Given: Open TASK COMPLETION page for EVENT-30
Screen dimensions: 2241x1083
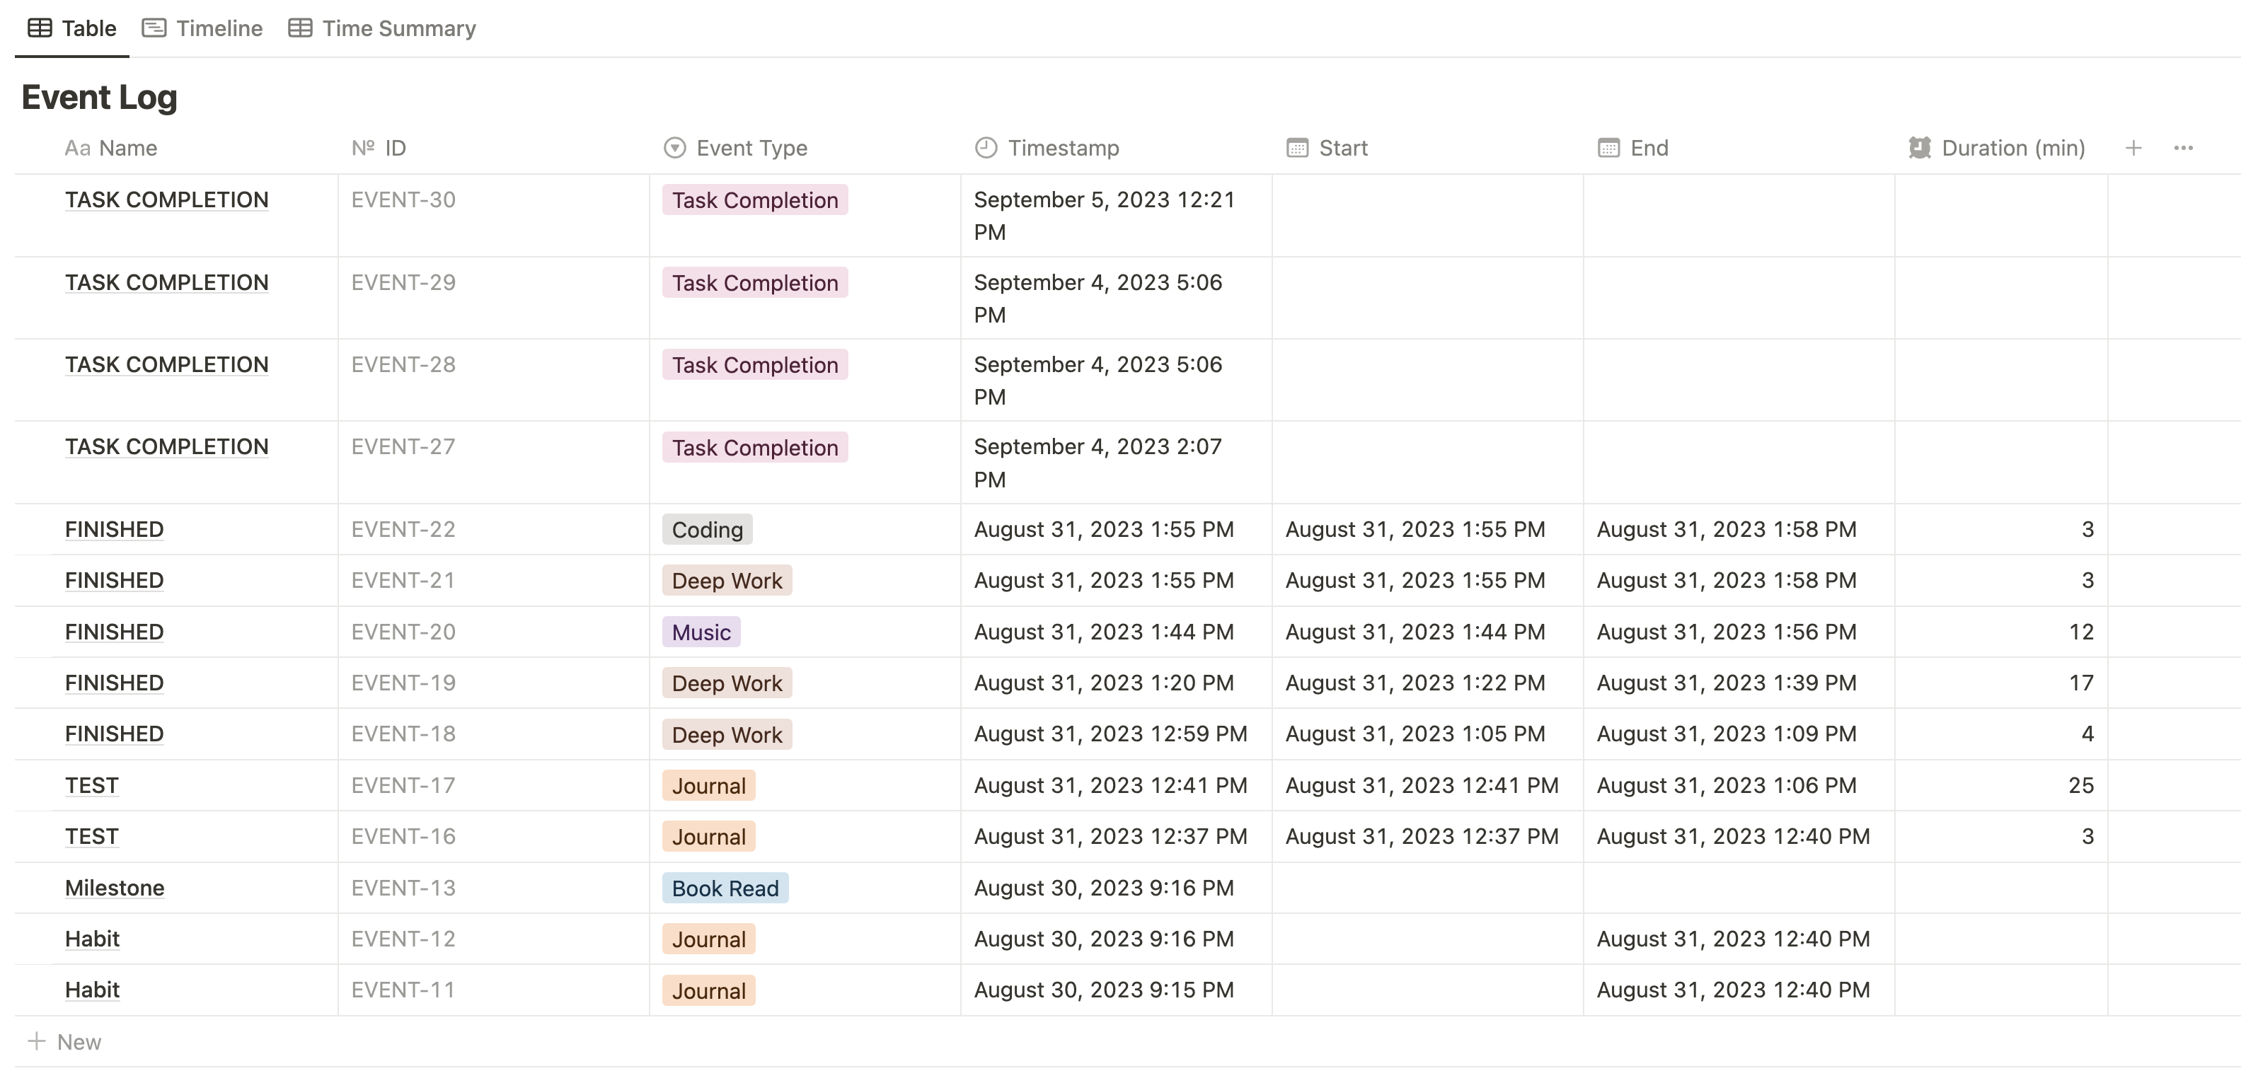Looking at the screenshot, I should click(x=166, y=200).
